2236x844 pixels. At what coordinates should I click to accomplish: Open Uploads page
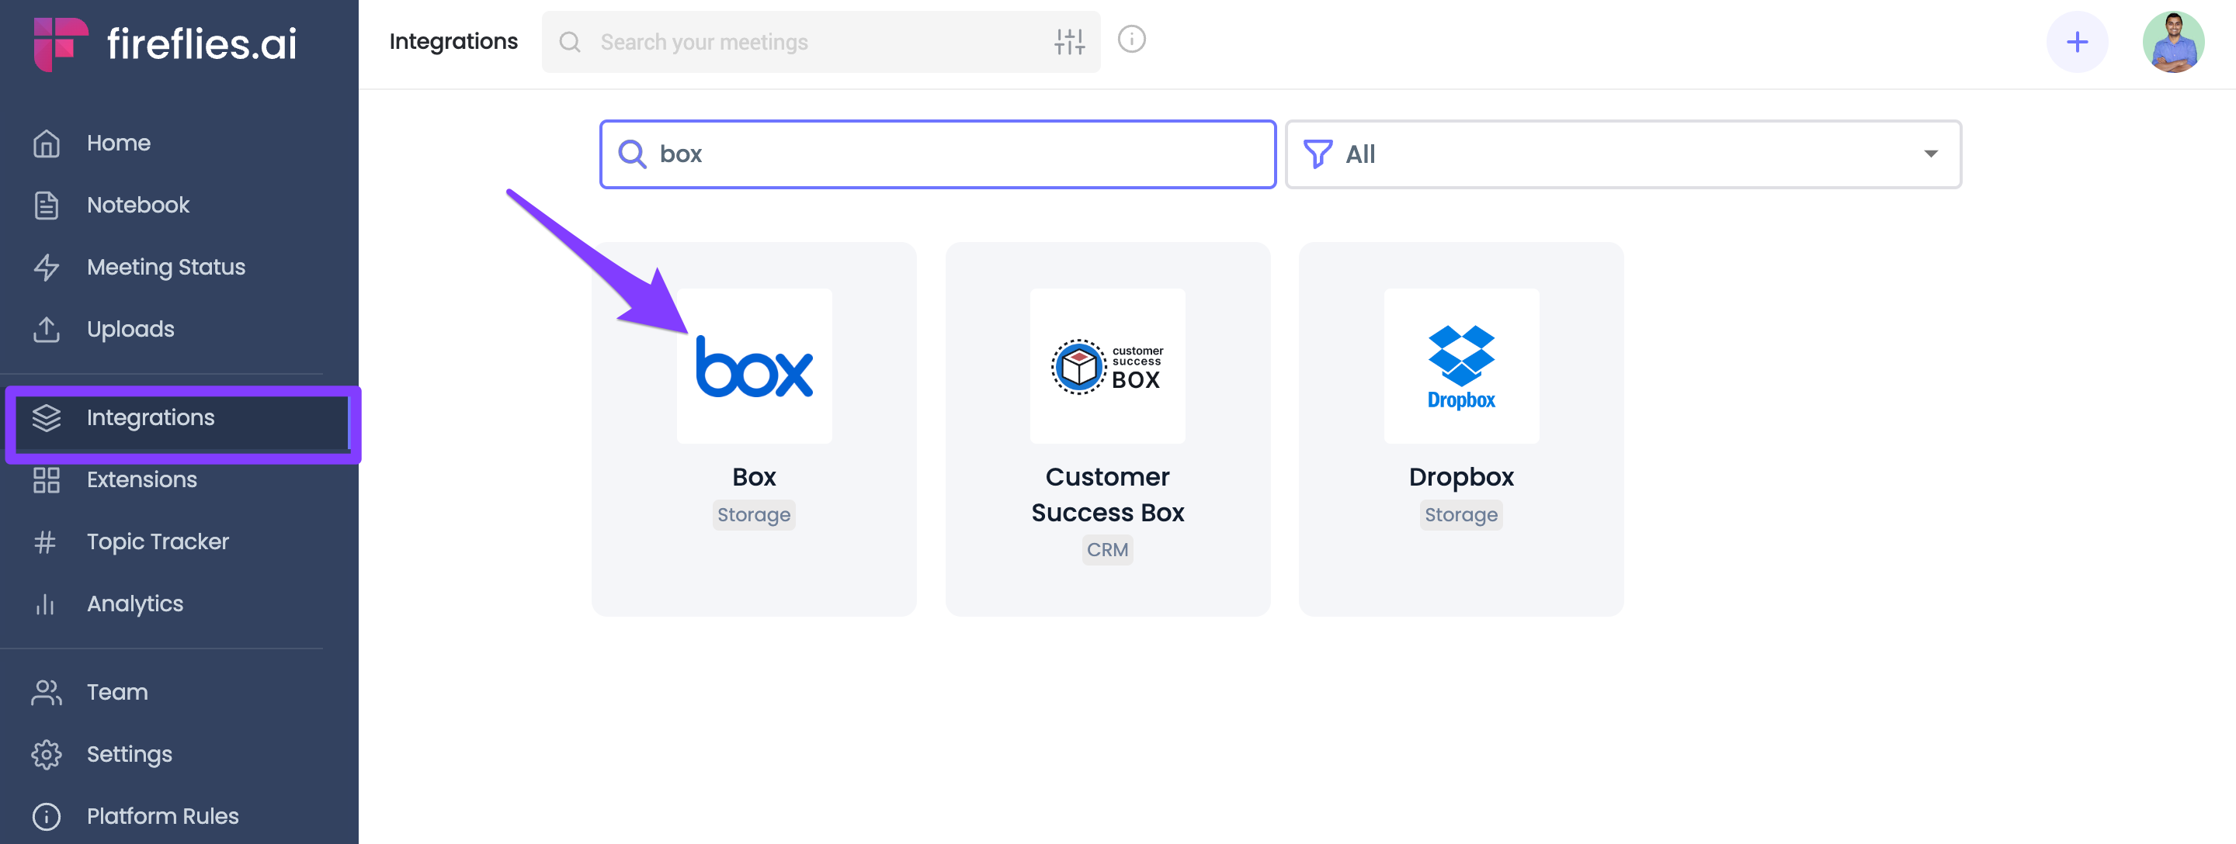pyautogui.click(x=130, y=330)
